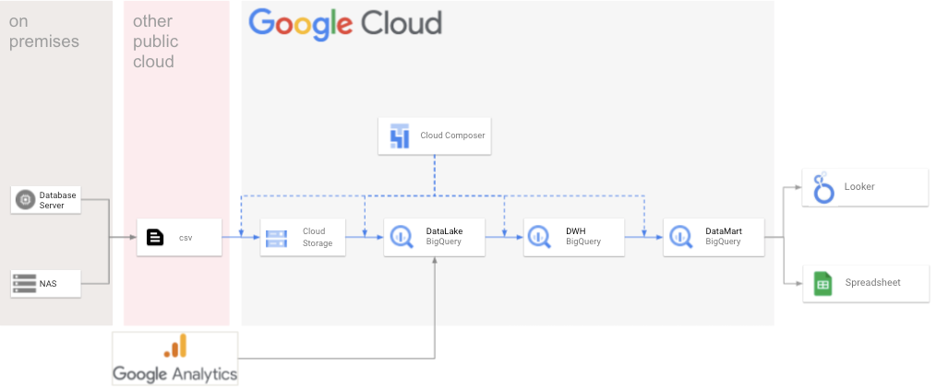
Task: Click the Google Analytics wordmark text
Action: click(174, 373)
